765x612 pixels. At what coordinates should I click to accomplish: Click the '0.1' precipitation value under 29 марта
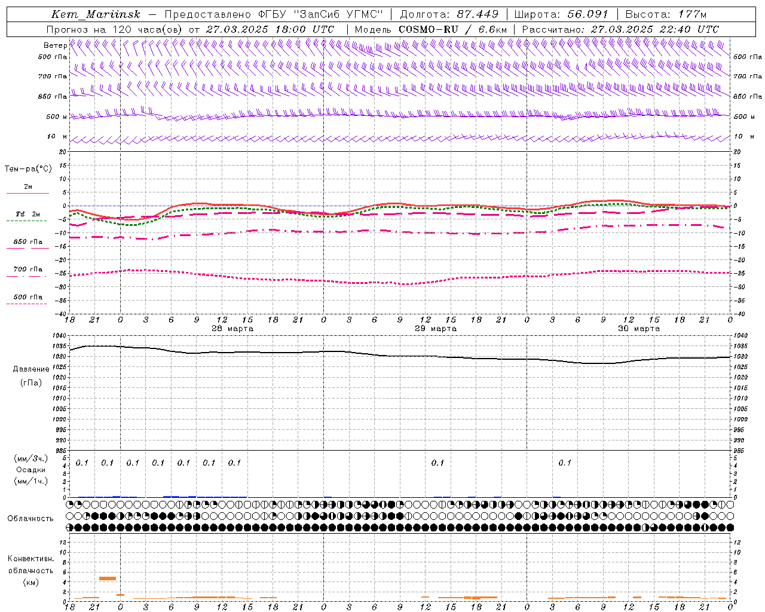(x=437, y=463)
